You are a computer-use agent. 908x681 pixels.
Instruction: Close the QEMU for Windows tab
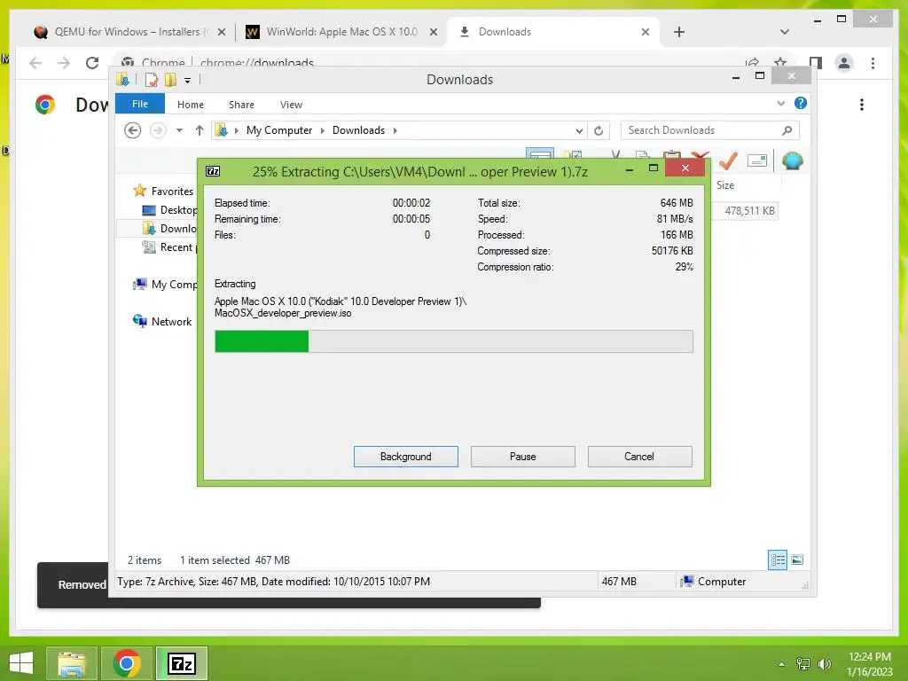221,32
